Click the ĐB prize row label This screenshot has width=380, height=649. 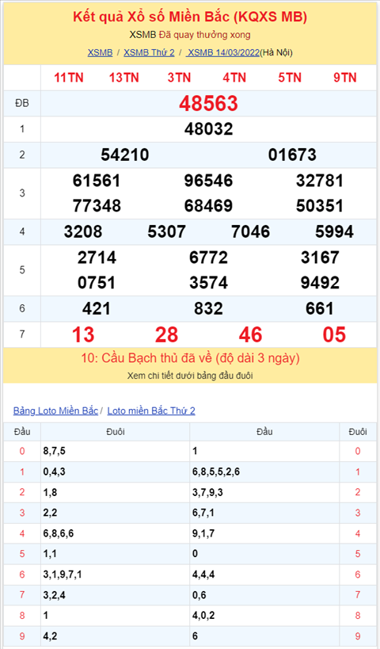[22, 103]
